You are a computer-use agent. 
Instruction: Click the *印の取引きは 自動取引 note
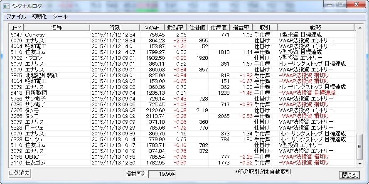coord(263,172)
